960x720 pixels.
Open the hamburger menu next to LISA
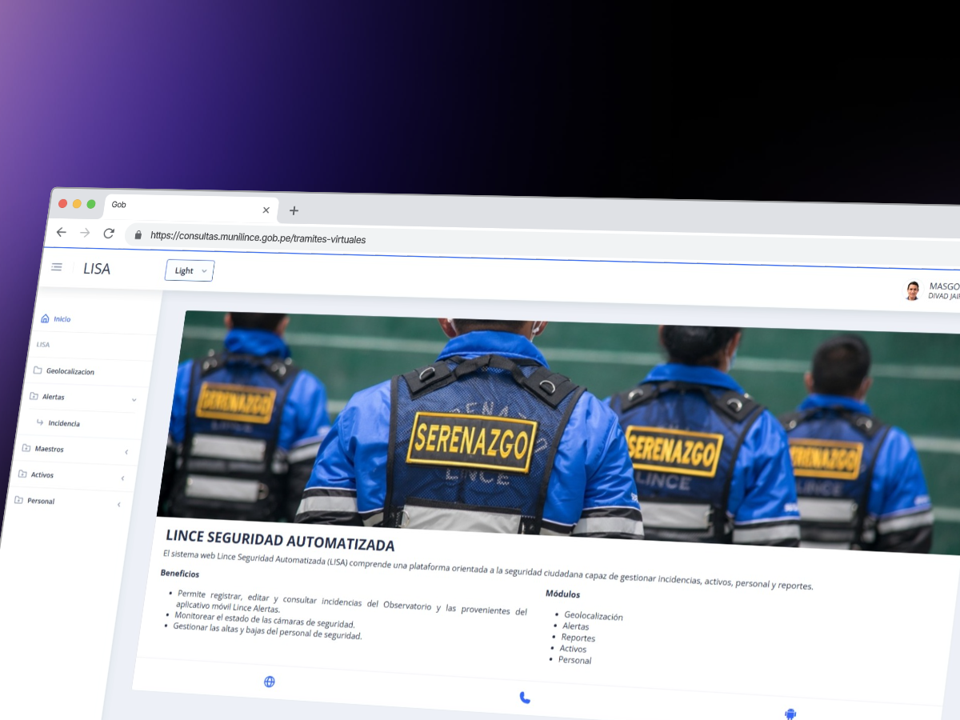57,266
